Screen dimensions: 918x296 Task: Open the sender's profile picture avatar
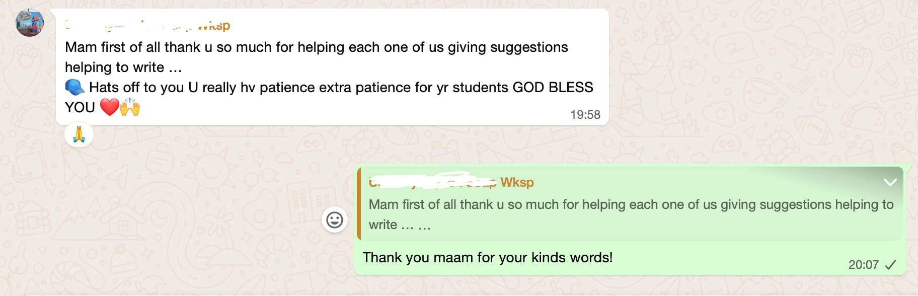[x=30, y=23]
